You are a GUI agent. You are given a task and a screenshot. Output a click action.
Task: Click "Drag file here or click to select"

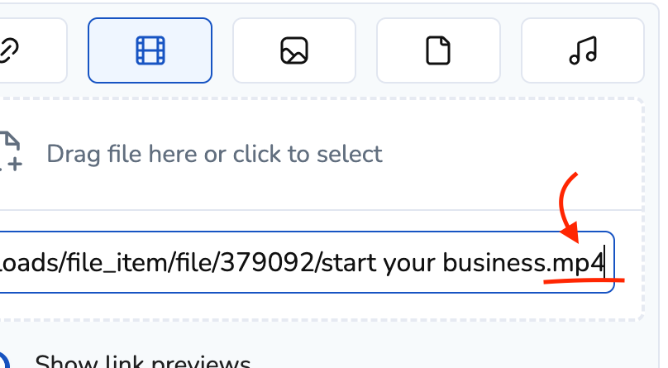pyautogui.click(x=214, y=154)
